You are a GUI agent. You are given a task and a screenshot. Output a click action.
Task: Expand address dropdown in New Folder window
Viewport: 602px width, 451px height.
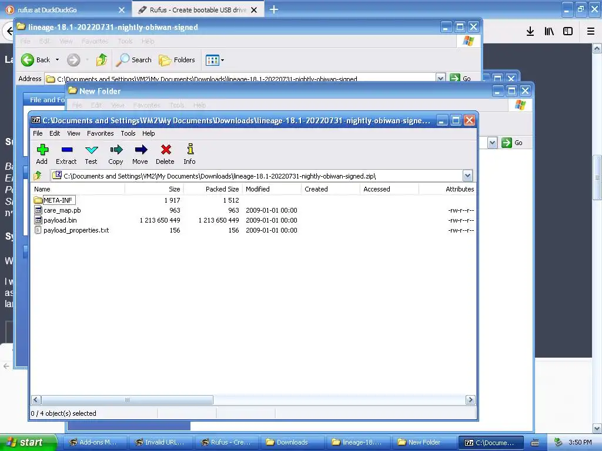click(x=492, y=143)
